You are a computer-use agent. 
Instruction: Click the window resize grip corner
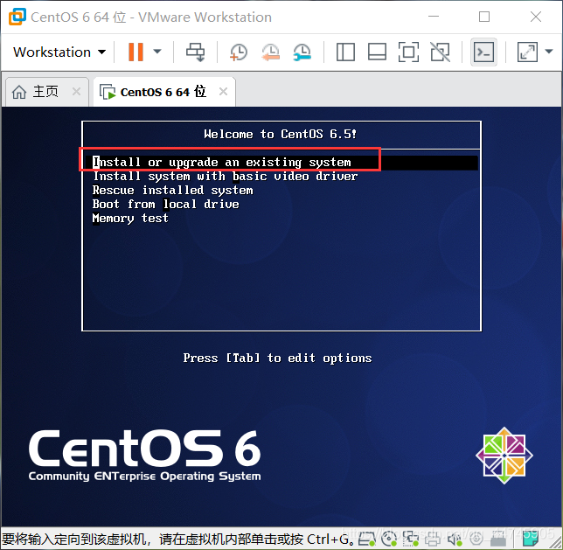coord(556,543)
